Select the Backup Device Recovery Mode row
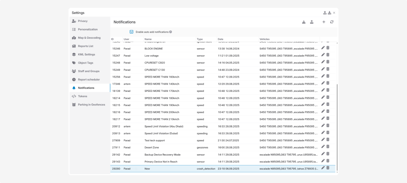 (x=162, y=155)
